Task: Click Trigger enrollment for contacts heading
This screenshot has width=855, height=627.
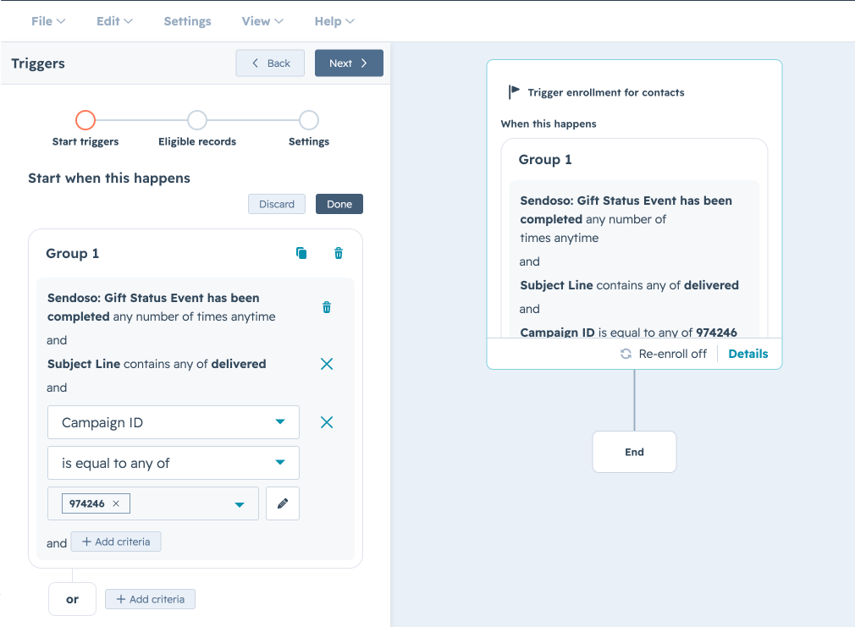Action: pos(606,92)
